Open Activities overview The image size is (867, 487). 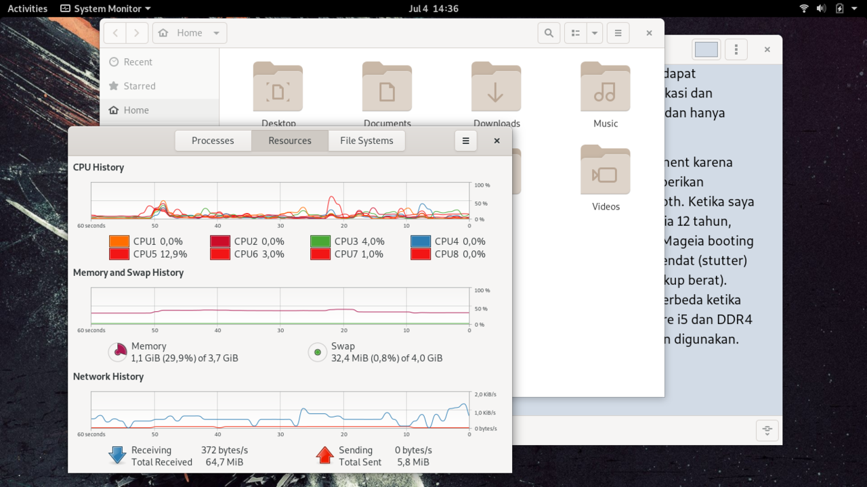(27, 9)
